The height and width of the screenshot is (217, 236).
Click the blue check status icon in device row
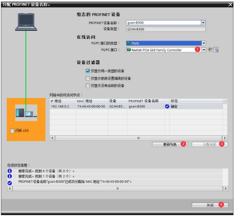coord(167,106)
